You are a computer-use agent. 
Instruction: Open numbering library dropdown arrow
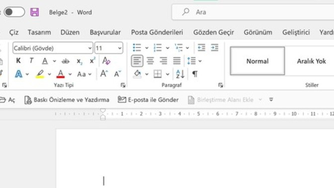[x=167, y=48]
